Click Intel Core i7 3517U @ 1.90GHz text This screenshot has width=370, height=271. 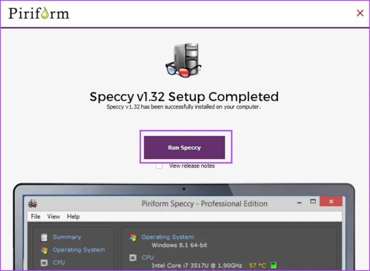point(197,265)
